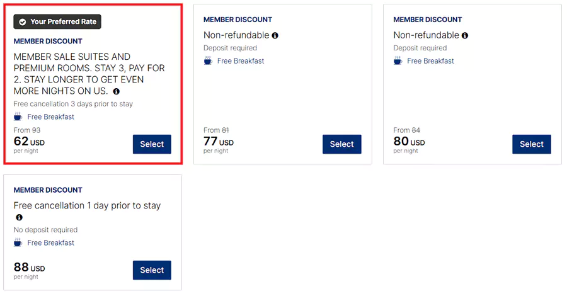The height and width of the screenshot is (296, 567).
Task: Click the info icon beside the member sale offer
Action: pyautogui.click(x=117, y=92)
